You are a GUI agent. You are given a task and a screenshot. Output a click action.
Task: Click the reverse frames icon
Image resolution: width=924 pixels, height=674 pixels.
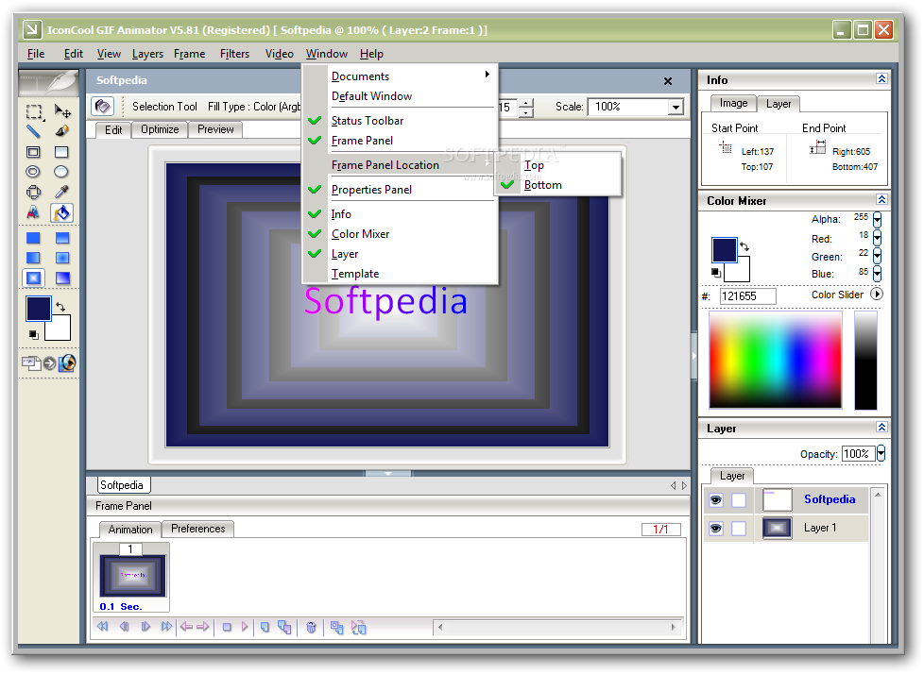point(358,628)
